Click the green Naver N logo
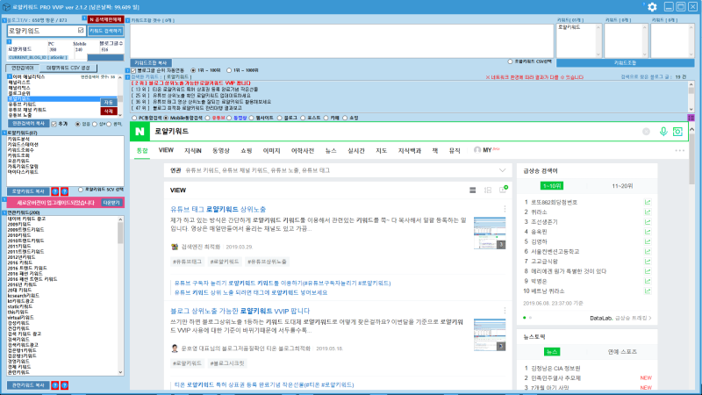Image resolution: width=702 pixels, height=395 pixels. [x=140, y=131]
